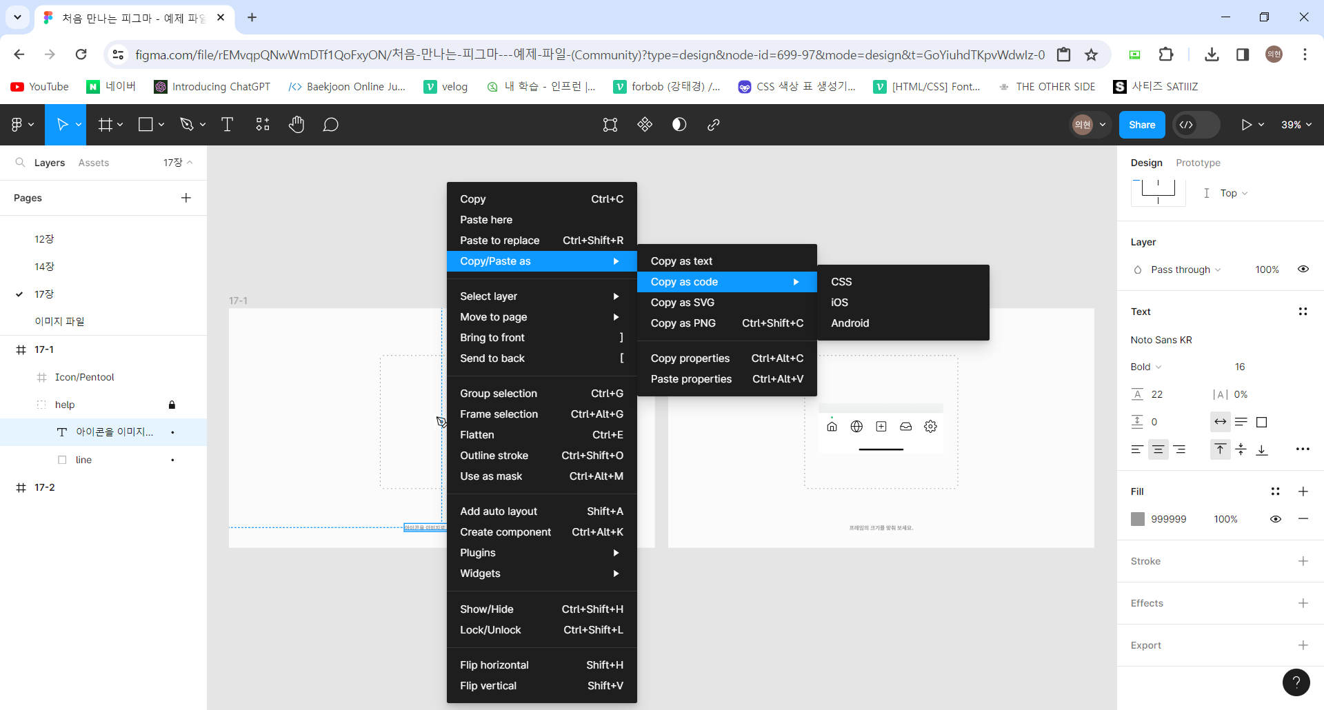Bookmark this page with the star icon
Image resolution: width=1324 pixels, height=710 pixels.
[x=1091, y=54]
